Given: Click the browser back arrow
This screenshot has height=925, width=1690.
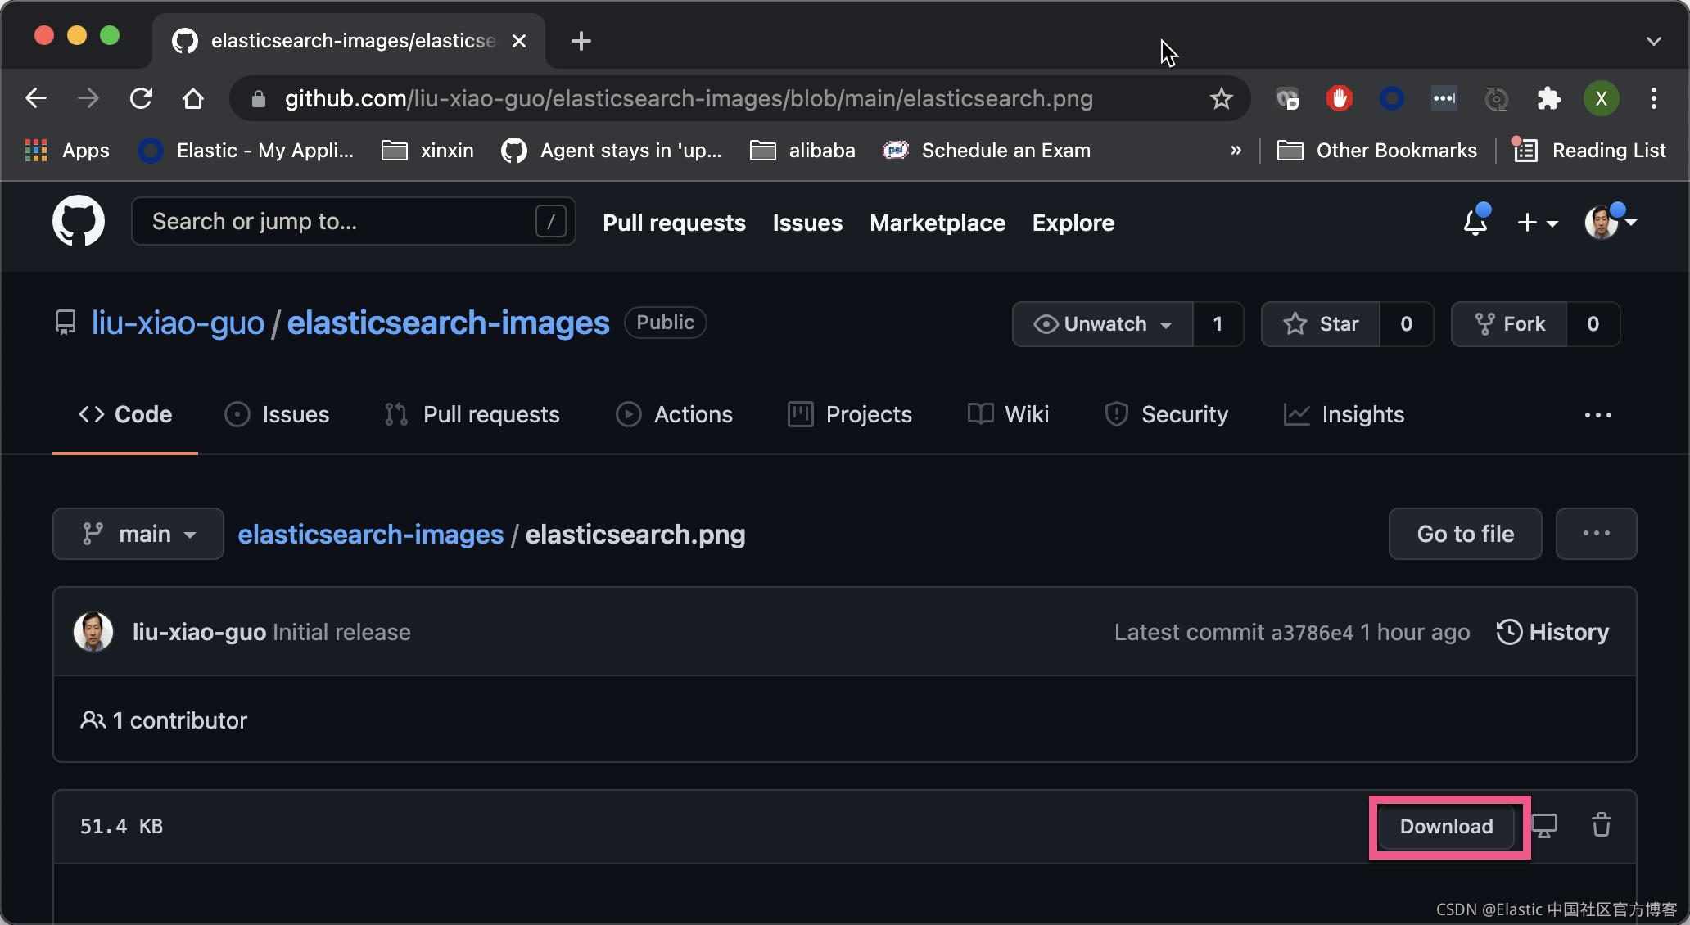Looking at the screenshot, I should (36, 98).
